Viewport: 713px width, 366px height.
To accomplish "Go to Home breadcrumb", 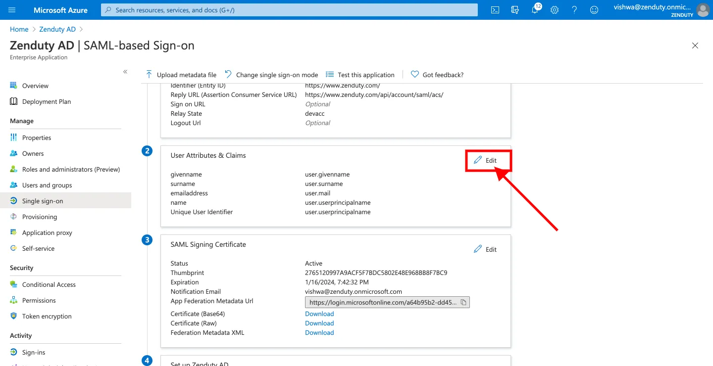I will tap(19, 29).
